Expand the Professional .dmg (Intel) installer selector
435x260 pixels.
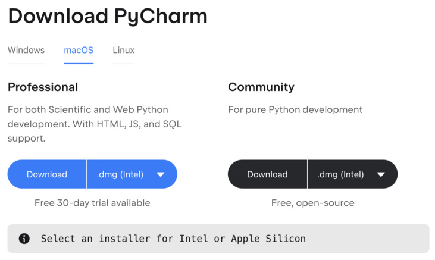point(132,174)
